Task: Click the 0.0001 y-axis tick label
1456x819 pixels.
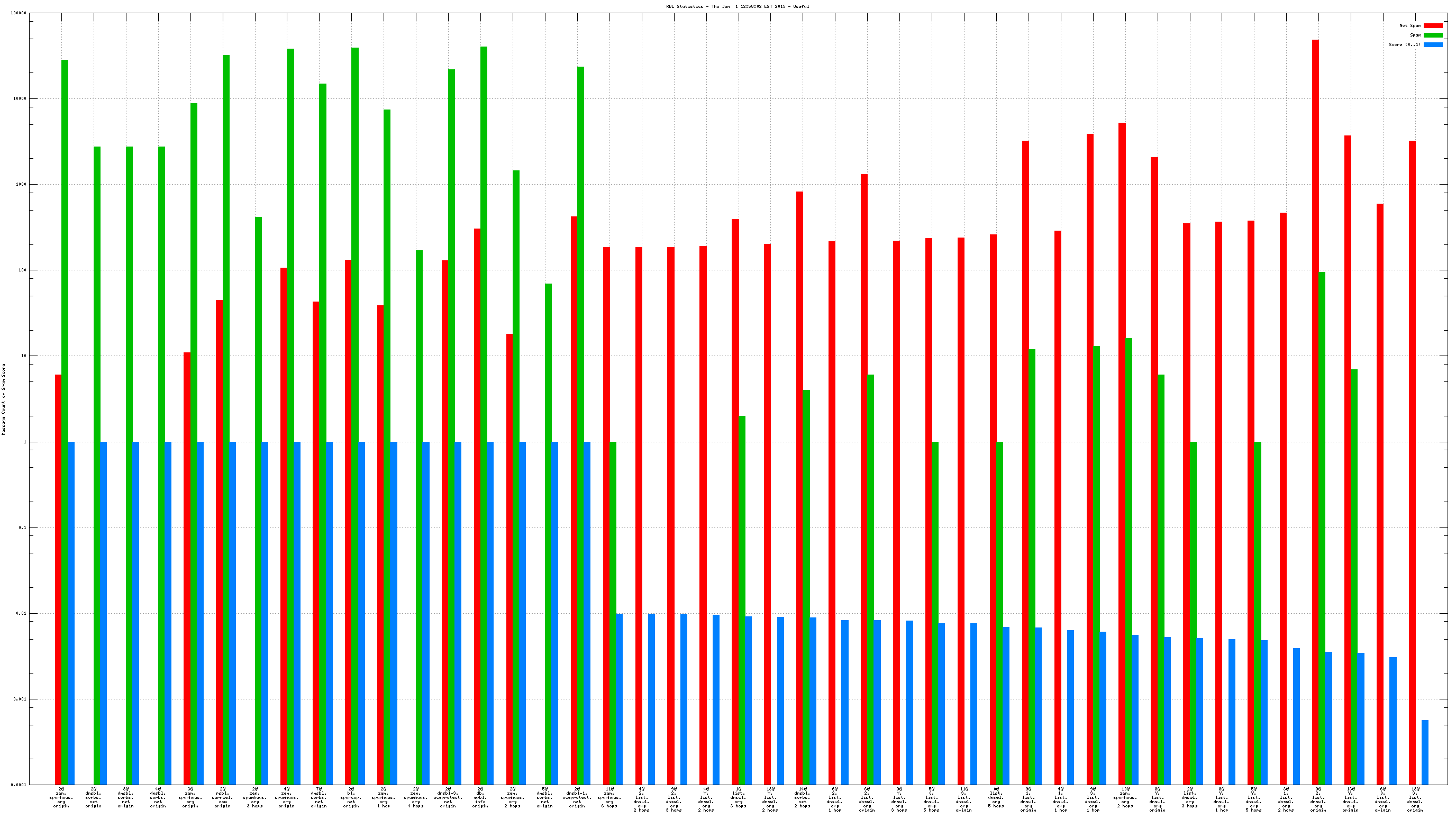Action: pyautogui.click(x=20, y=785)
